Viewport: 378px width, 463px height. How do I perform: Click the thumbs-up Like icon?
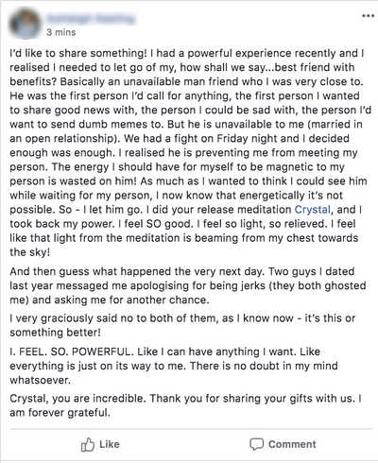tap(88, 444)
